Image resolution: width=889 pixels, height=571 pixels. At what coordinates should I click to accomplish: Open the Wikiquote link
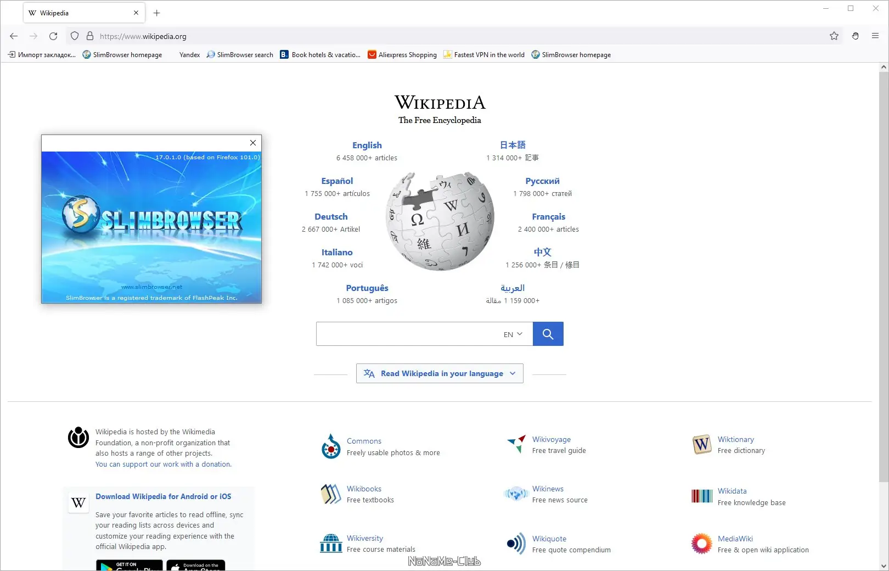tap(549, 539)
